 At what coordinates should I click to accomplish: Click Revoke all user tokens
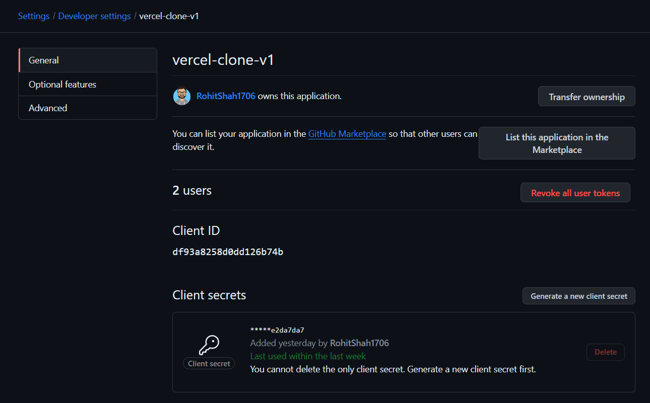pyautogui.click(x=575, y=193)
